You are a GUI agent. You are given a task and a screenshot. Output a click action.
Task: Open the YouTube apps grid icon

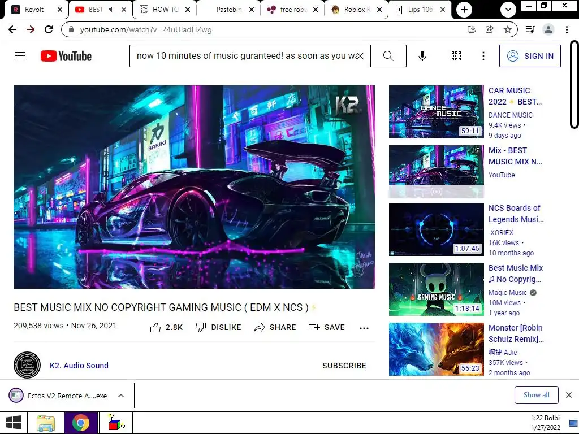[x=456, y=56]
